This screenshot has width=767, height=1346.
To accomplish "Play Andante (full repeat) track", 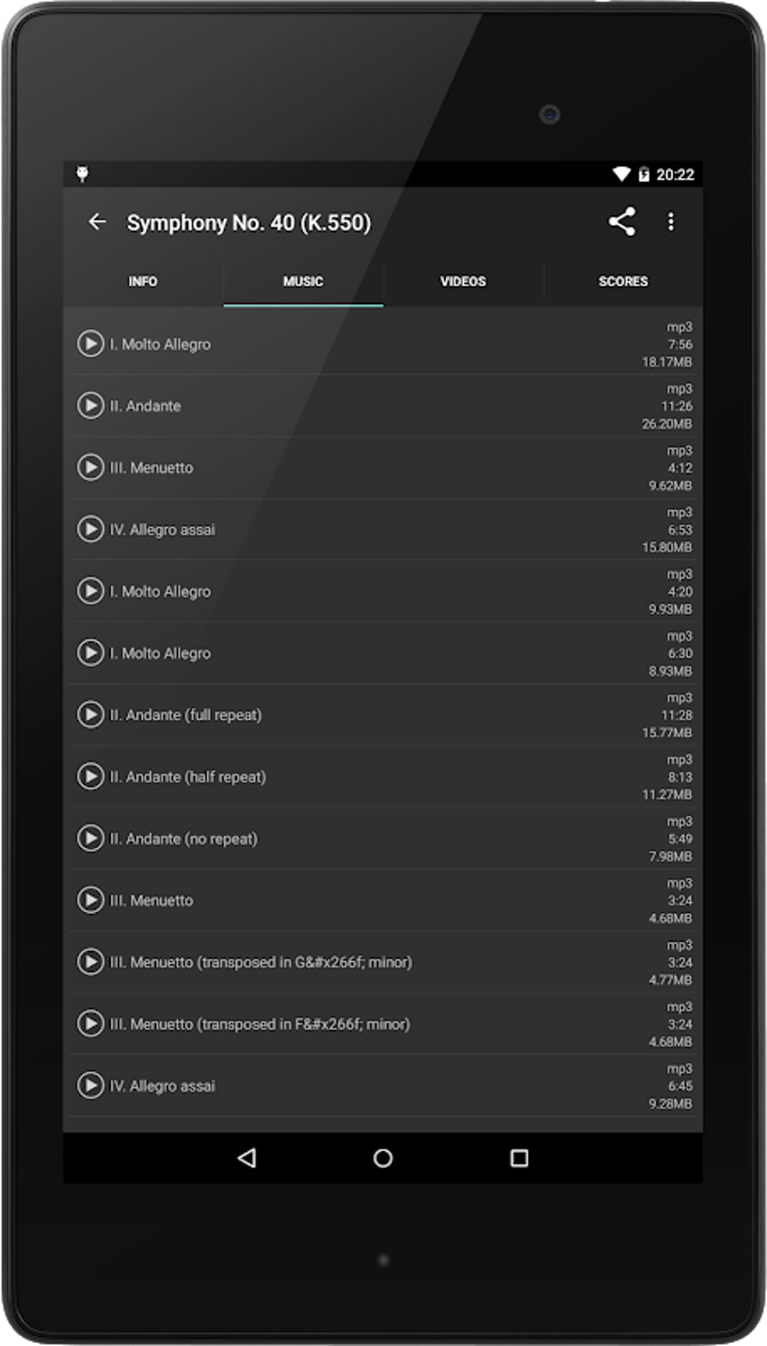I will (x=90, y=714).
